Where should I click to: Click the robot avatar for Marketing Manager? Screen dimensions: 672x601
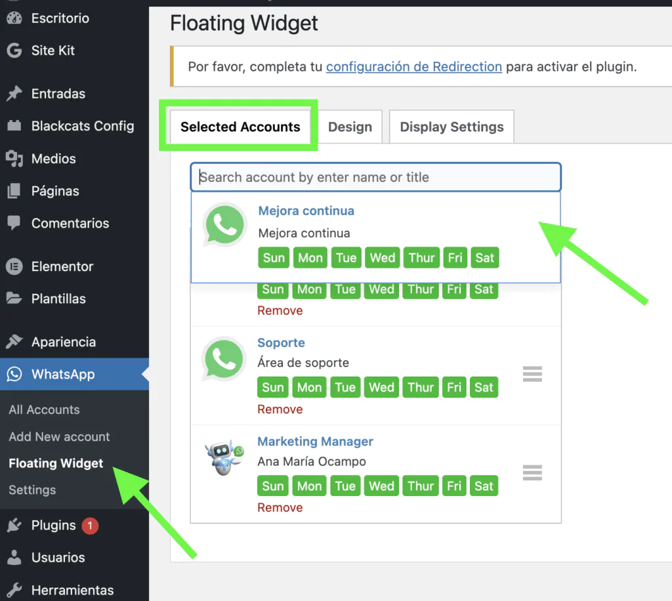(x=224, y=456)
